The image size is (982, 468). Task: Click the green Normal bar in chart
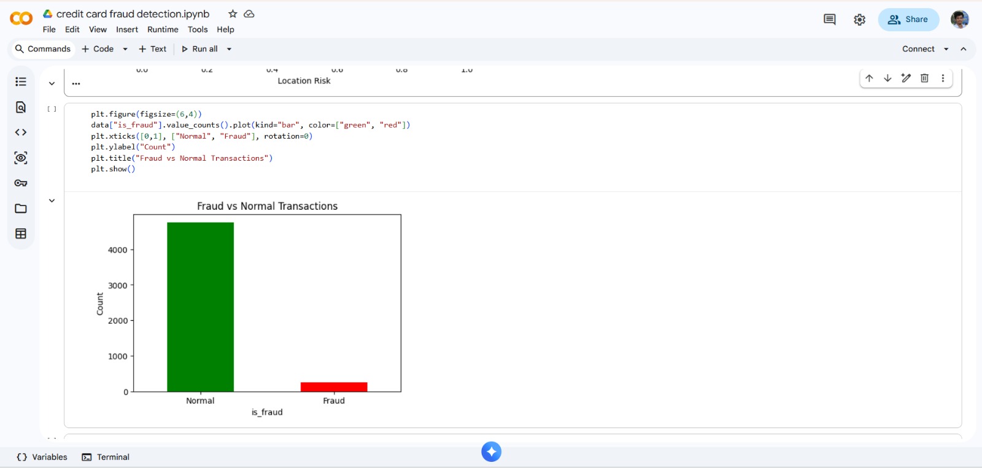(200, 307)
